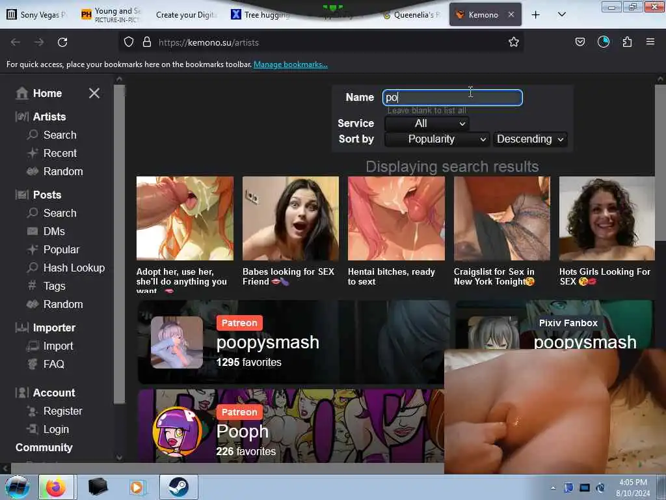Click the browser forward arrow

point(39,42)
